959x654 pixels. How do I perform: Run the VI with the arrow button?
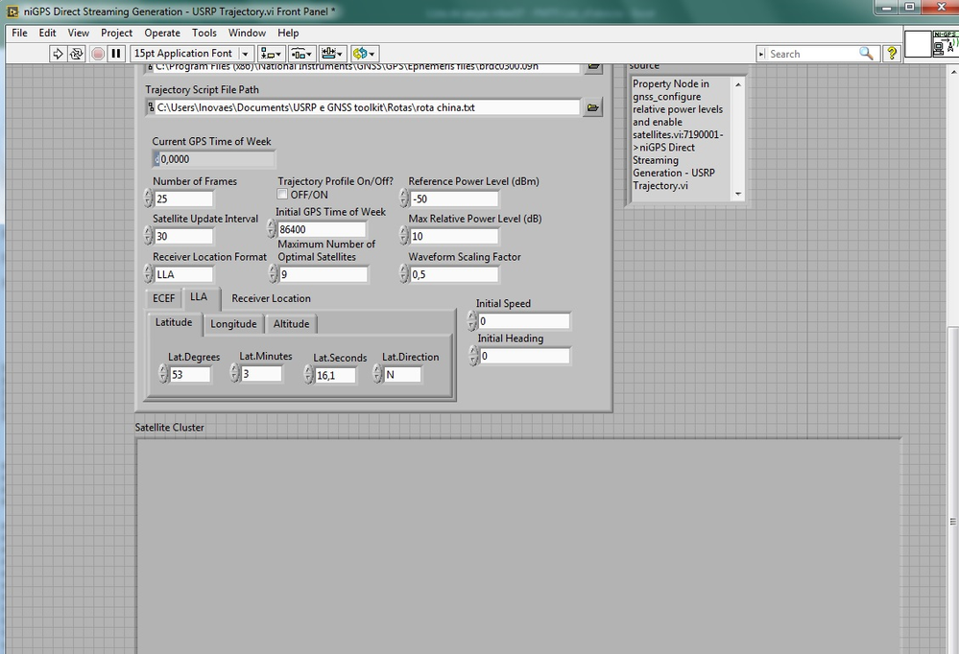[58, 54]
